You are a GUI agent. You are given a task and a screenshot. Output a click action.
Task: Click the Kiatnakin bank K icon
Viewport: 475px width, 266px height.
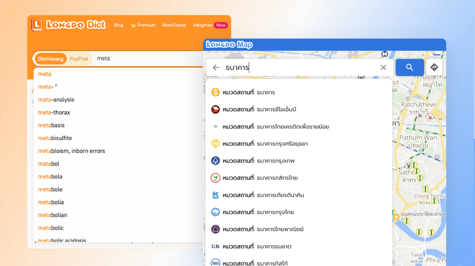coord(215,195)
